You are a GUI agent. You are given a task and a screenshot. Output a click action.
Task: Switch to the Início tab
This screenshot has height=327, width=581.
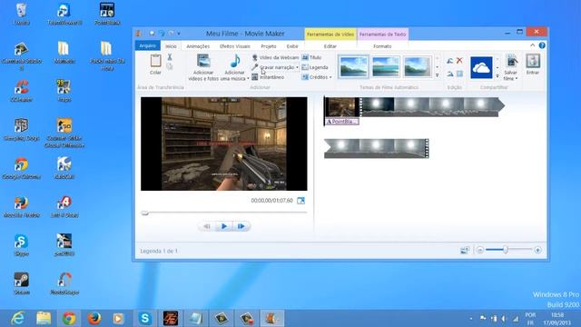coord(171,46)
